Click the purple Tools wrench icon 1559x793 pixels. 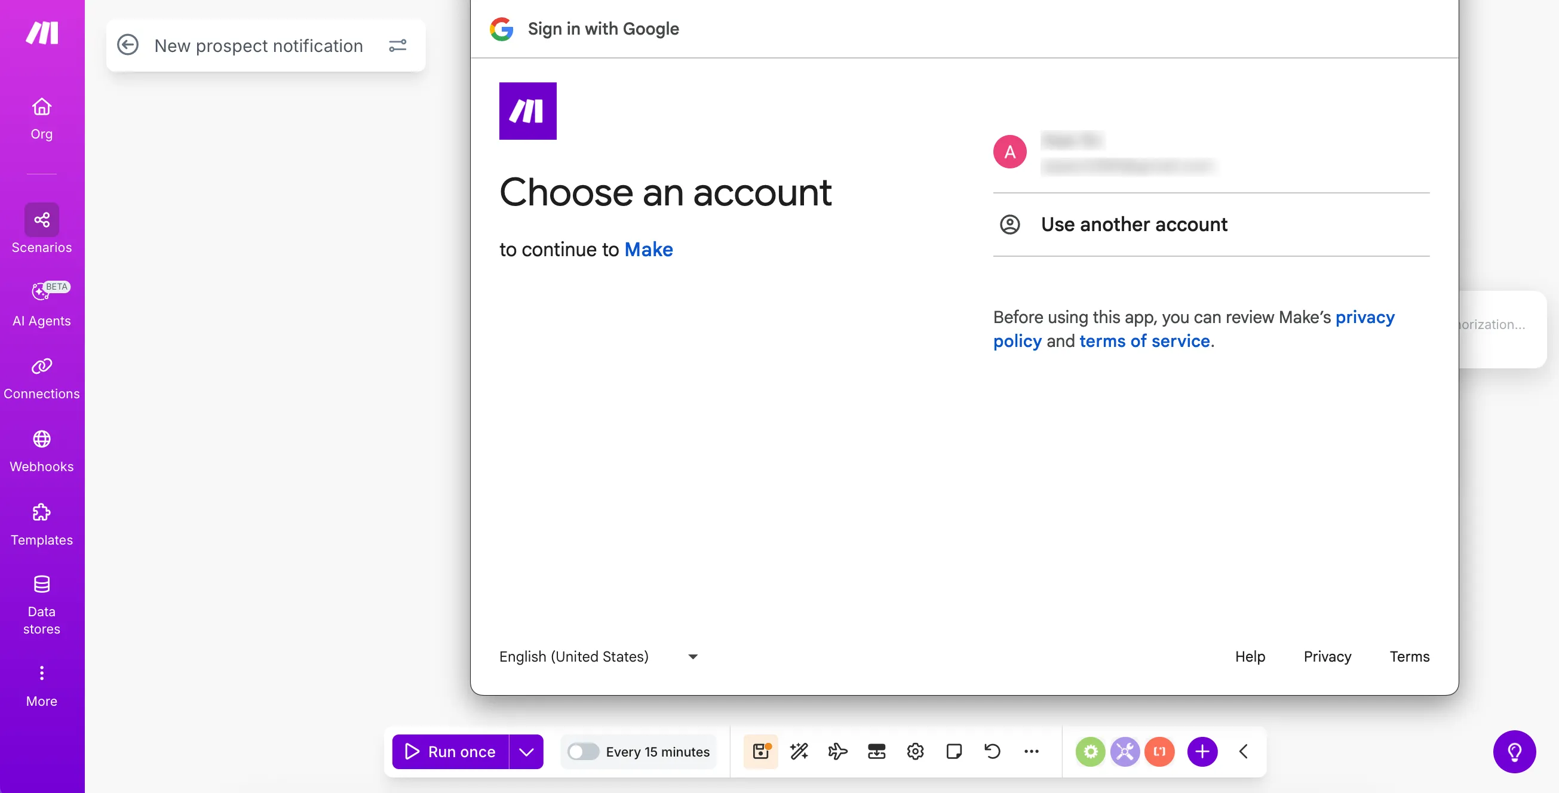tap(1125, 751)
